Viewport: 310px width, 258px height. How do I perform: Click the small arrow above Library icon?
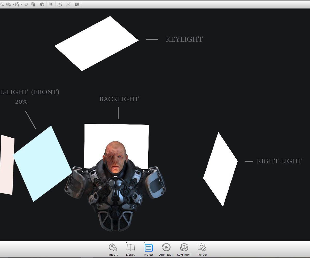click(x=127, y=243)
